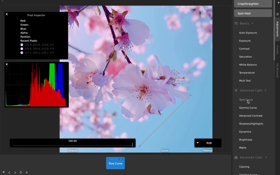The width and height of the screenshot is (280, 175).
Task: Click the Amount value 100.00
Action: coord(72,141)
